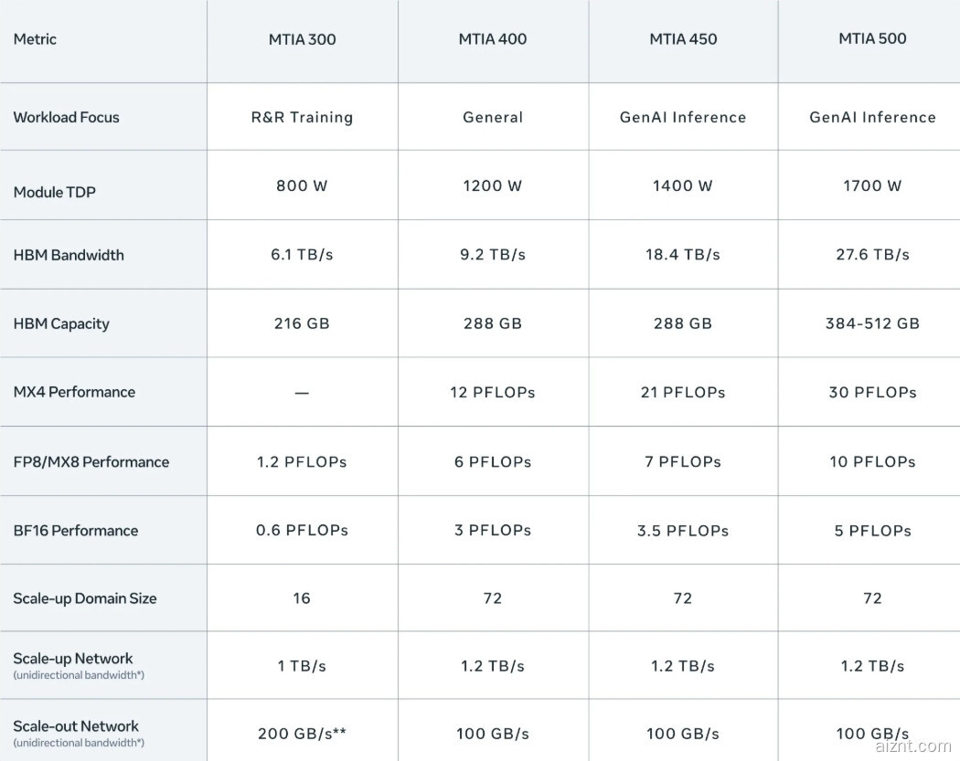Select the HBM Bandwidth row label
The width and height of the screenshot is (960, 761).
coord(69,255)
